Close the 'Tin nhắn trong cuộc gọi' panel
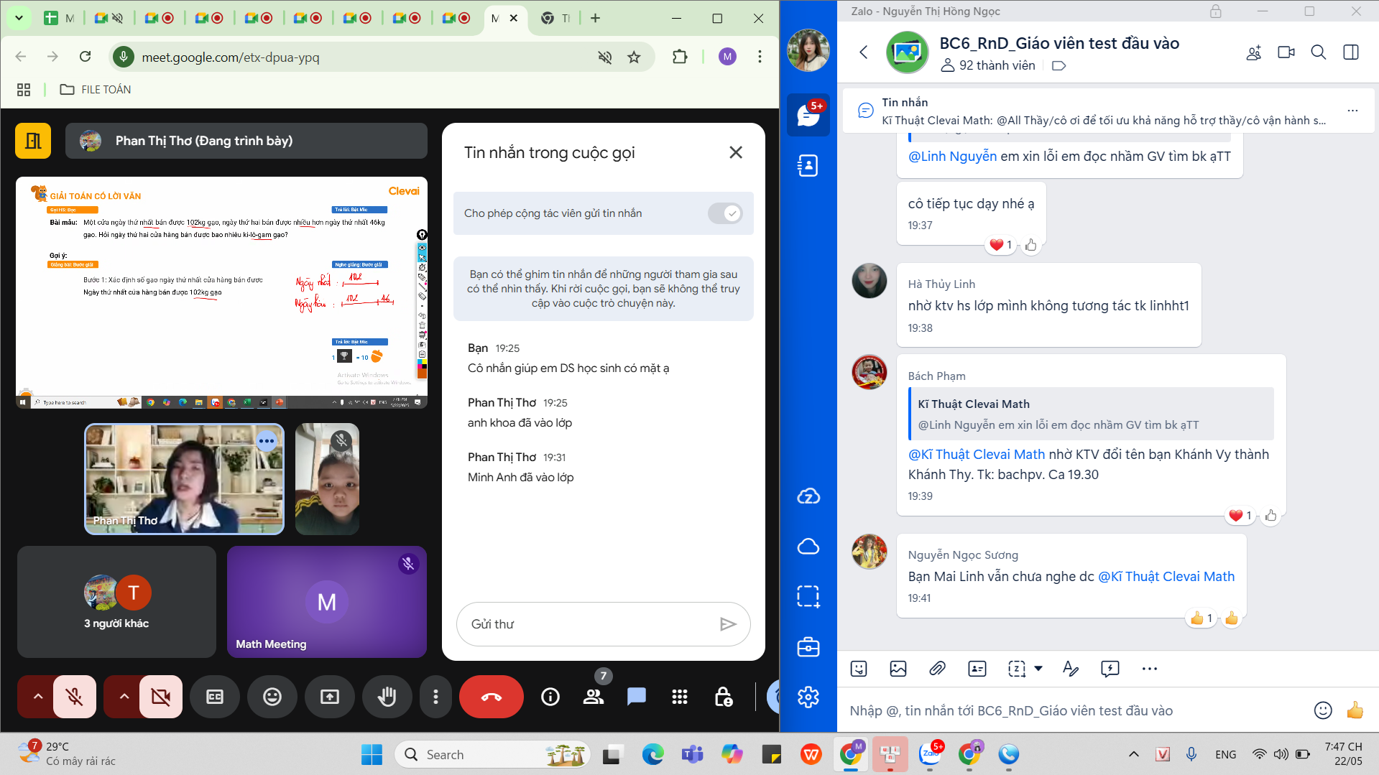Screen dimensions: 1379x775 click(736, 152)
